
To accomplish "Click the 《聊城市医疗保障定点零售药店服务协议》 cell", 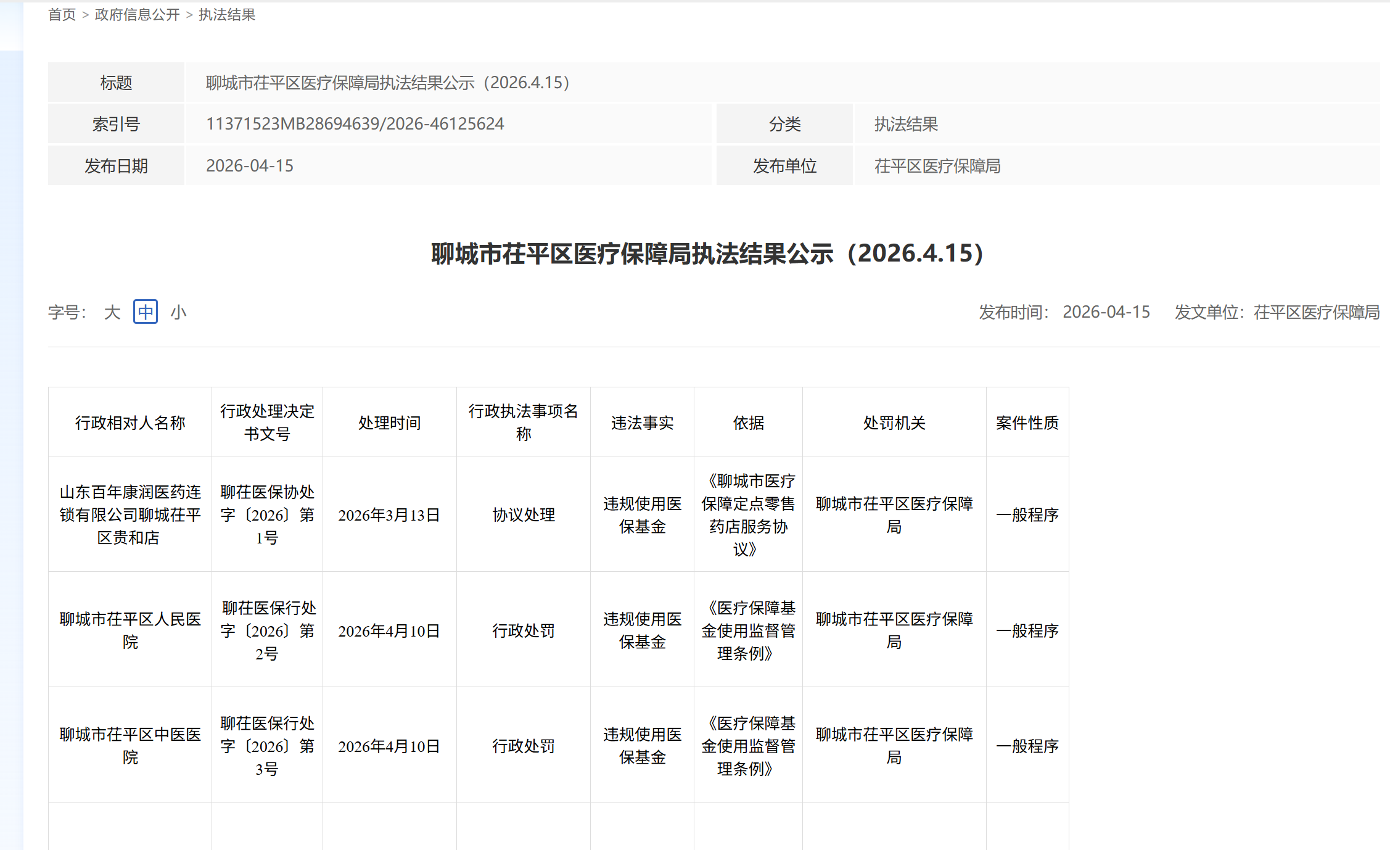I will [748, 514].
